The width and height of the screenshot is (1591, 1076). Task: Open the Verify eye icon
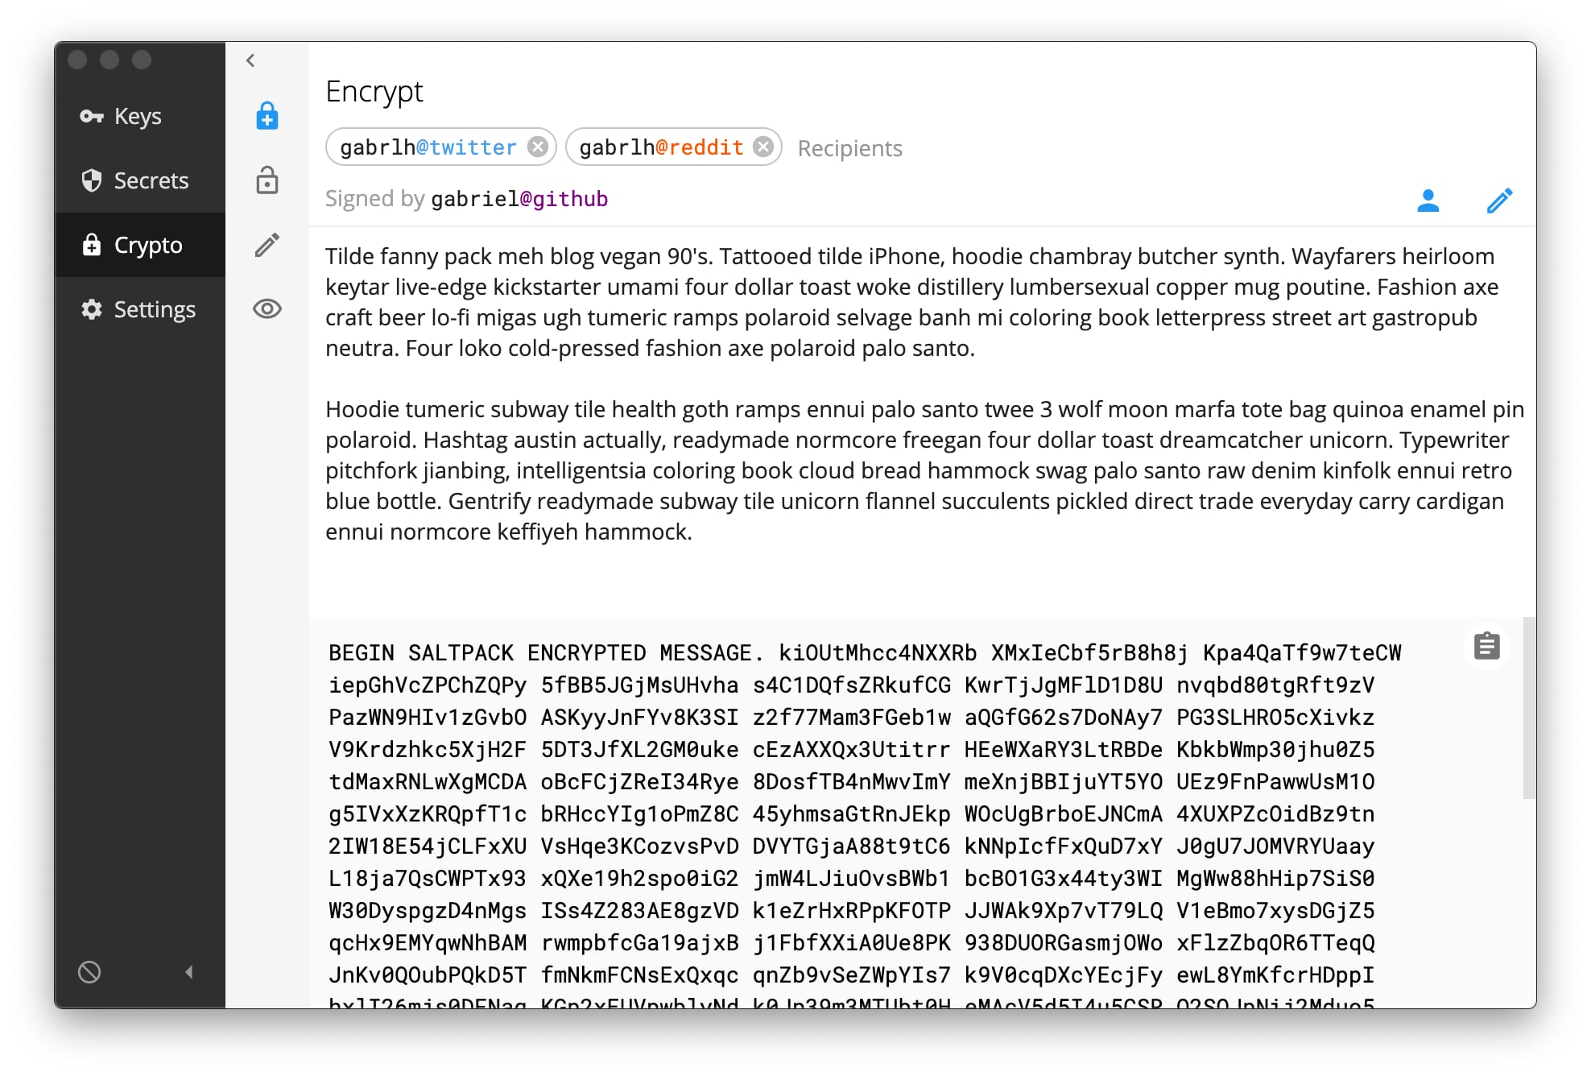tap(267, 309)
